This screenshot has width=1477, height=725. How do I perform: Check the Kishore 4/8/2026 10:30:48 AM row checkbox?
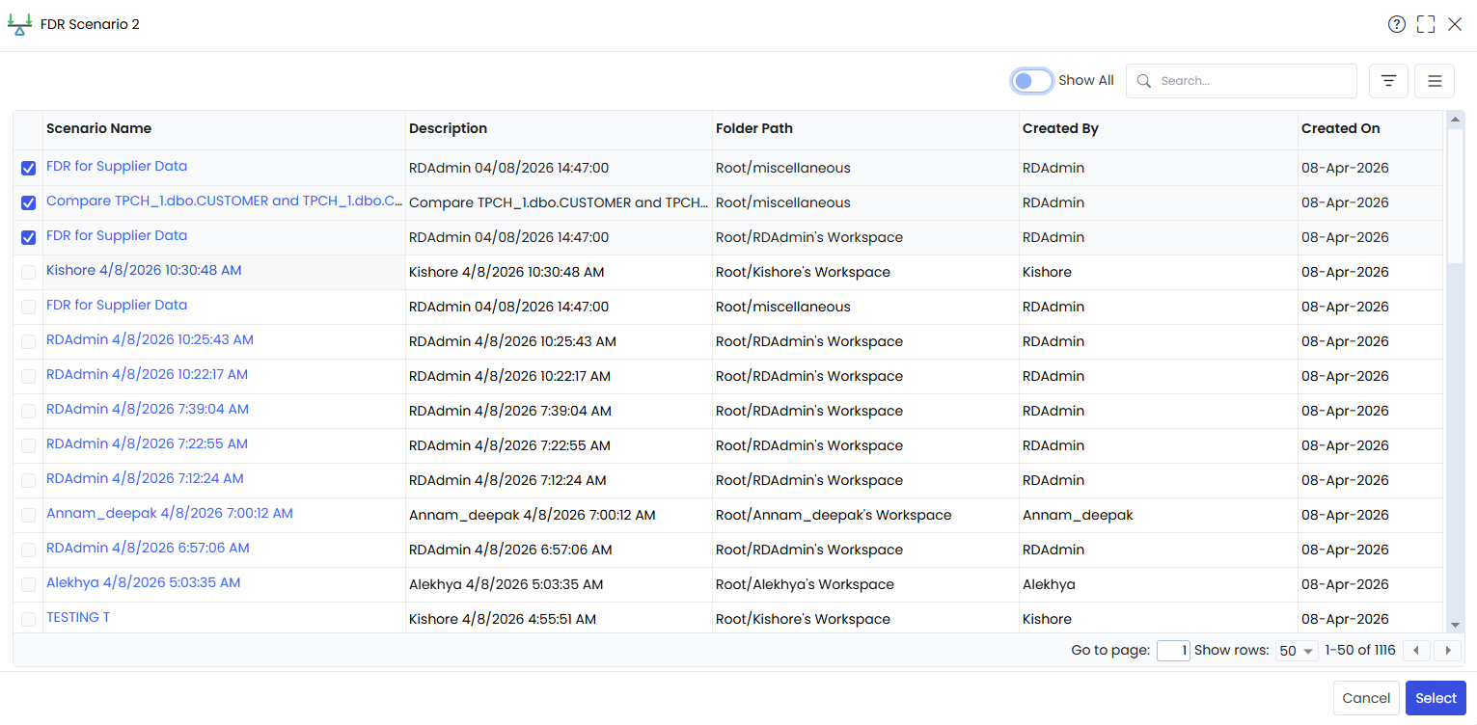29,272
